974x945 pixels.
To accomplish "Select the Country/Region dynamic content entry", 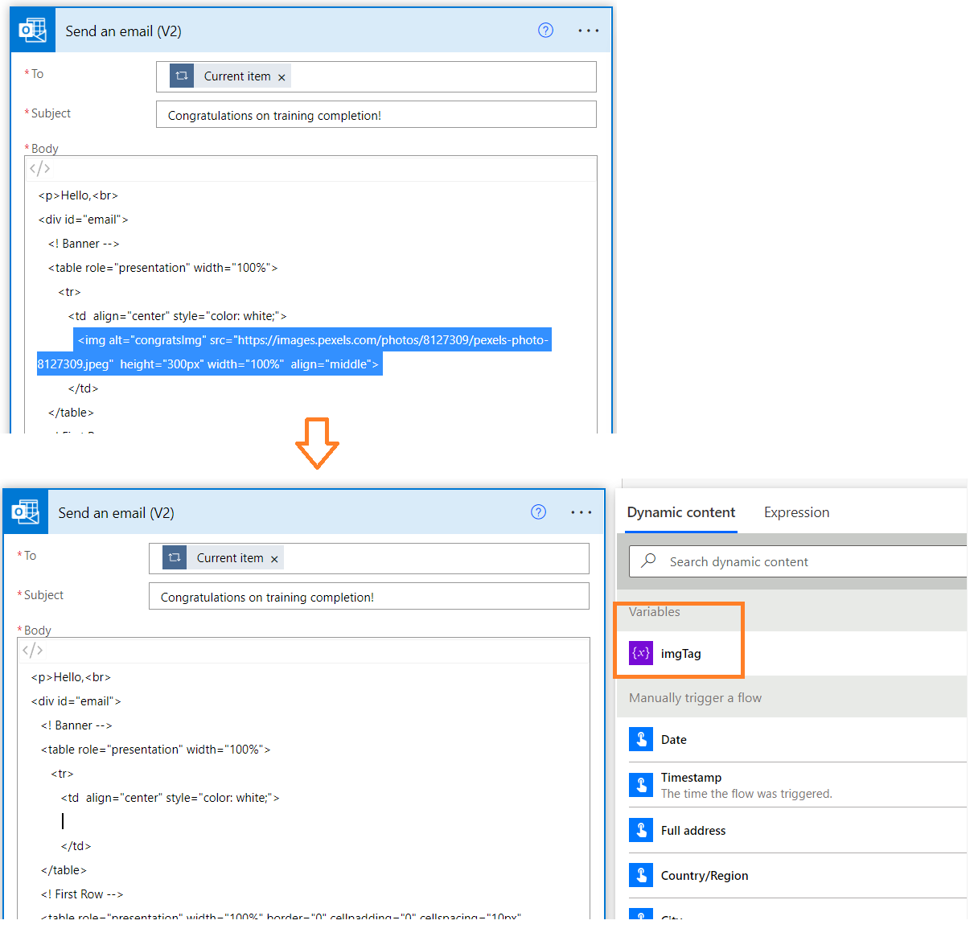I will click(705, 875).
